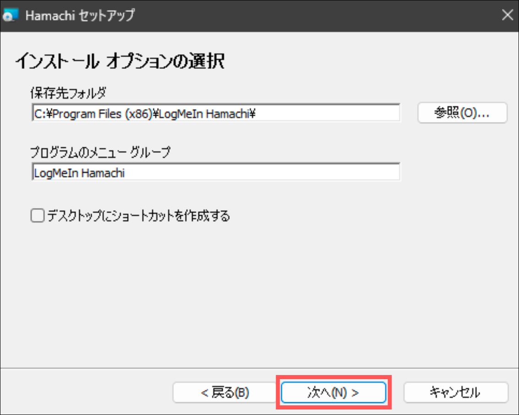519x415 pixels.
Task: Enable デスクトップにショートカットを作成する checkbox
Action: (x=38, y=215)
